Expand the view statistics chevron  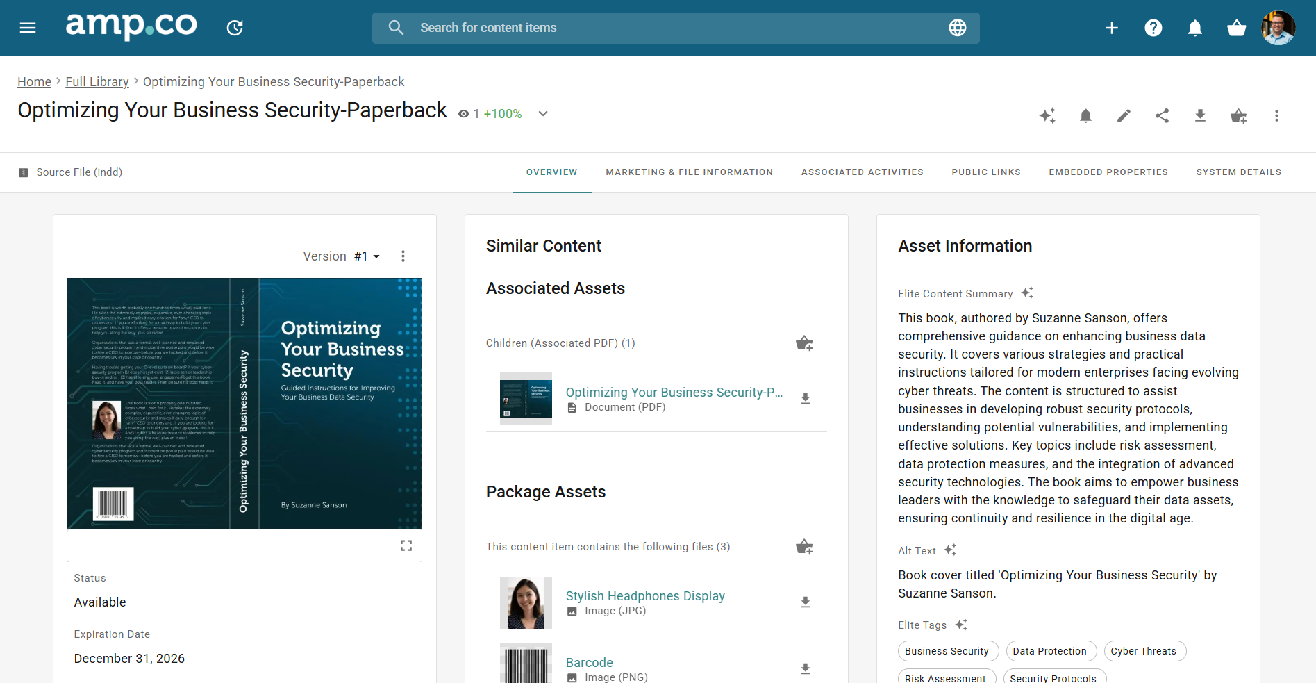pos(543,114)
